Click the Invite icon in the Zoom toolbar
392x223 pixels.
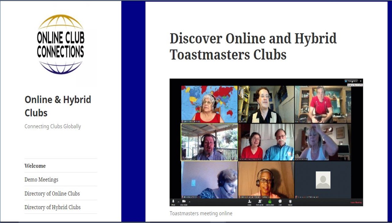[x=249, y=201]
